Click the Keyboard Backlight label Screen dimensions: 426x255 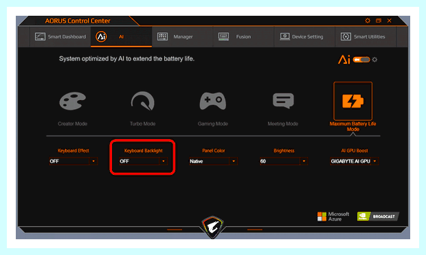[143, 151]
